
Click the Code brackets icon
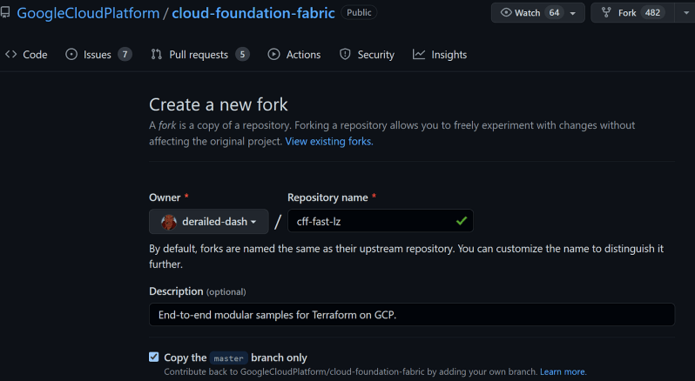[x=11, y=55]
